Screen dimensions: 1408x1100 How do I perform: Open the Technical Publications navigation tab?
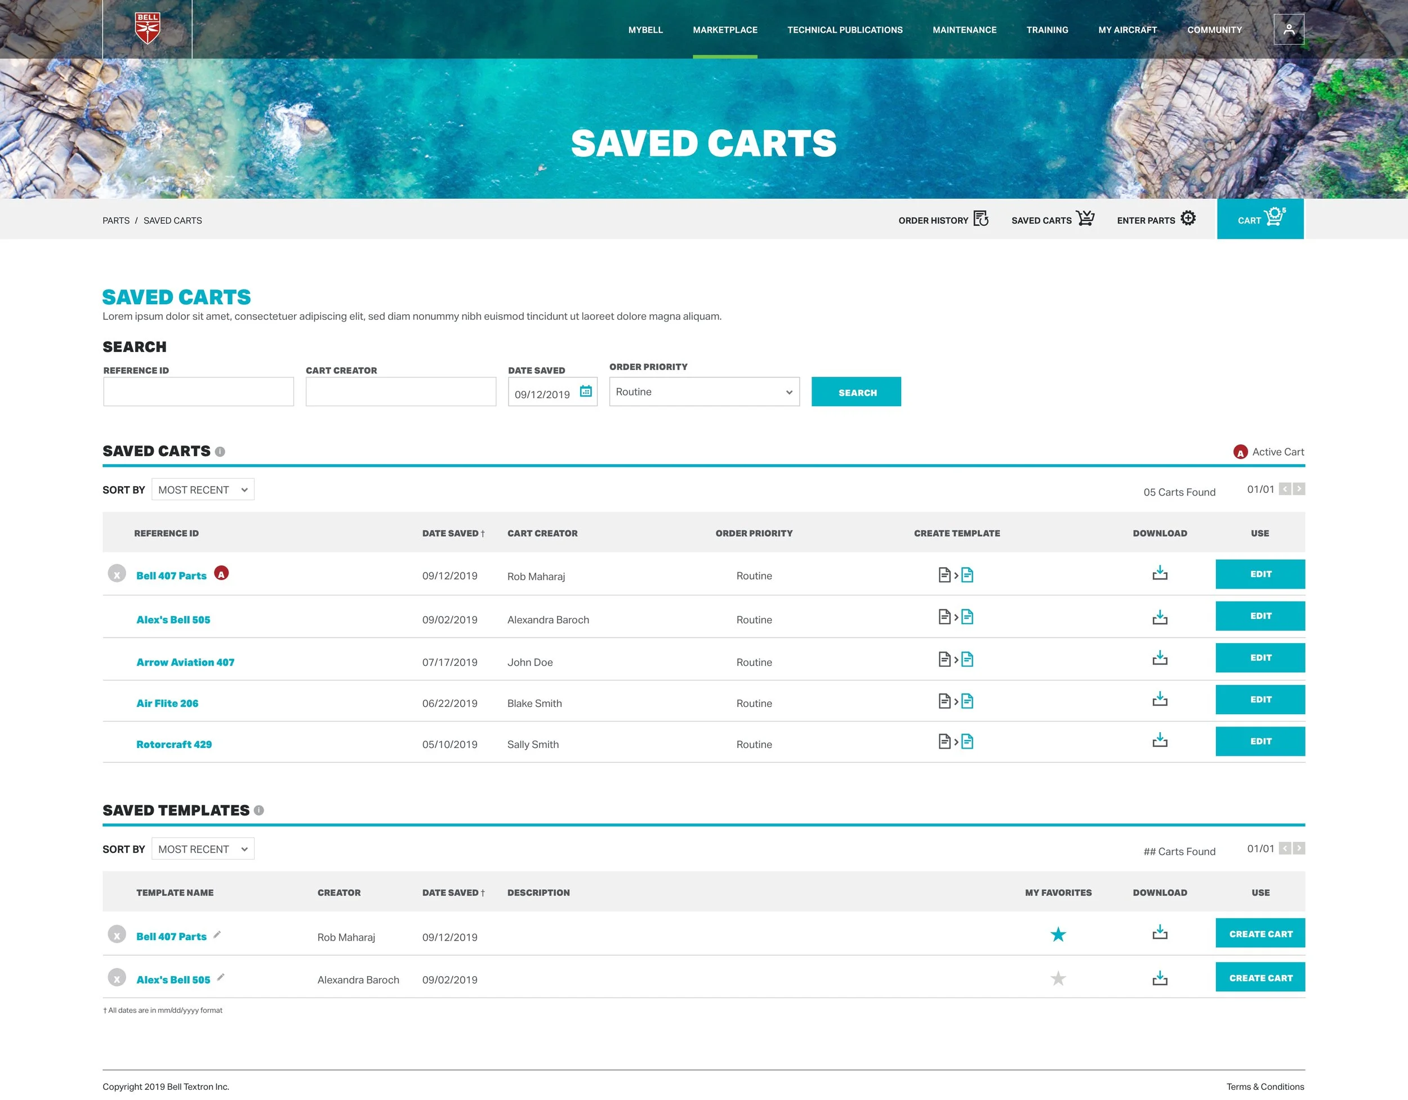coord(845,30)
